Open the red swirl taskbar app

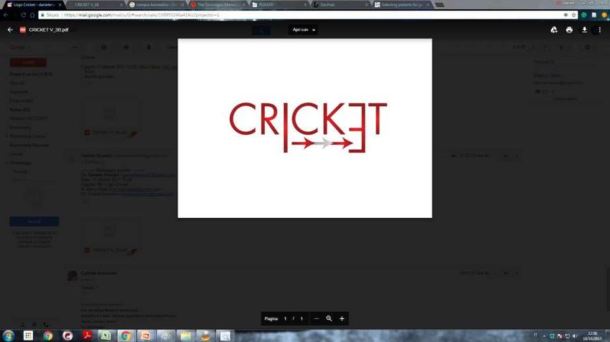click(x=67, y=336)
